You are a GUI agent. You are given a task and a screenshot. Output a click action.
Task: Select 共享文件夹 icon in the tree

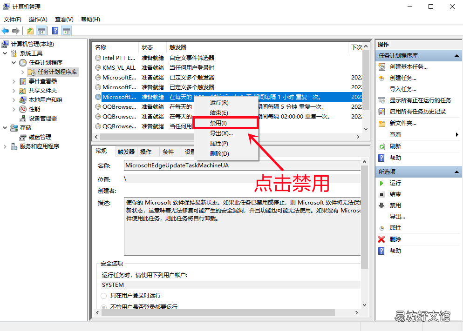[x=23, y=91]
